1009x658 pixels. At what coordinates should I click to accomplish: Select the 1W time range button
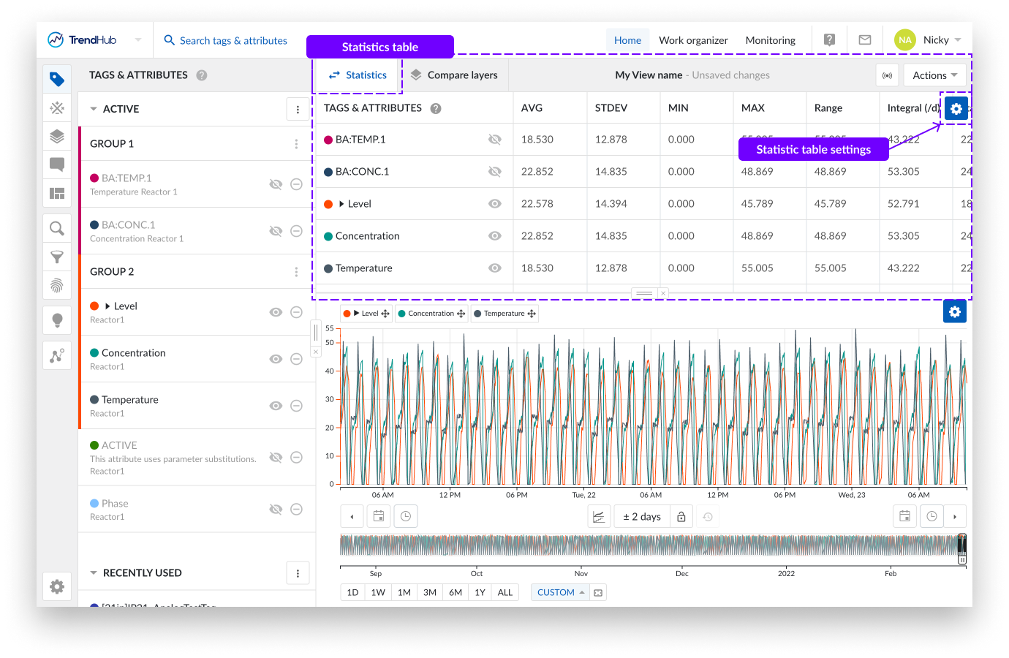(378, 592)
